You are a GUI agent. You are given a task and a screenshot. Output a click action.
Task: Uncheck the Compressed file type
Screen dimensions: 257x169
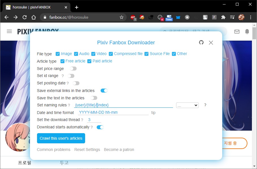(111, 54)
